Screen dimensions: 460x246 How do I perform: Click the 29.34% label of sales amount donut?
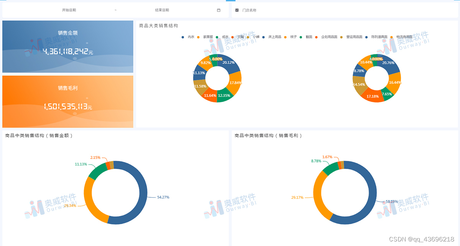70,206
